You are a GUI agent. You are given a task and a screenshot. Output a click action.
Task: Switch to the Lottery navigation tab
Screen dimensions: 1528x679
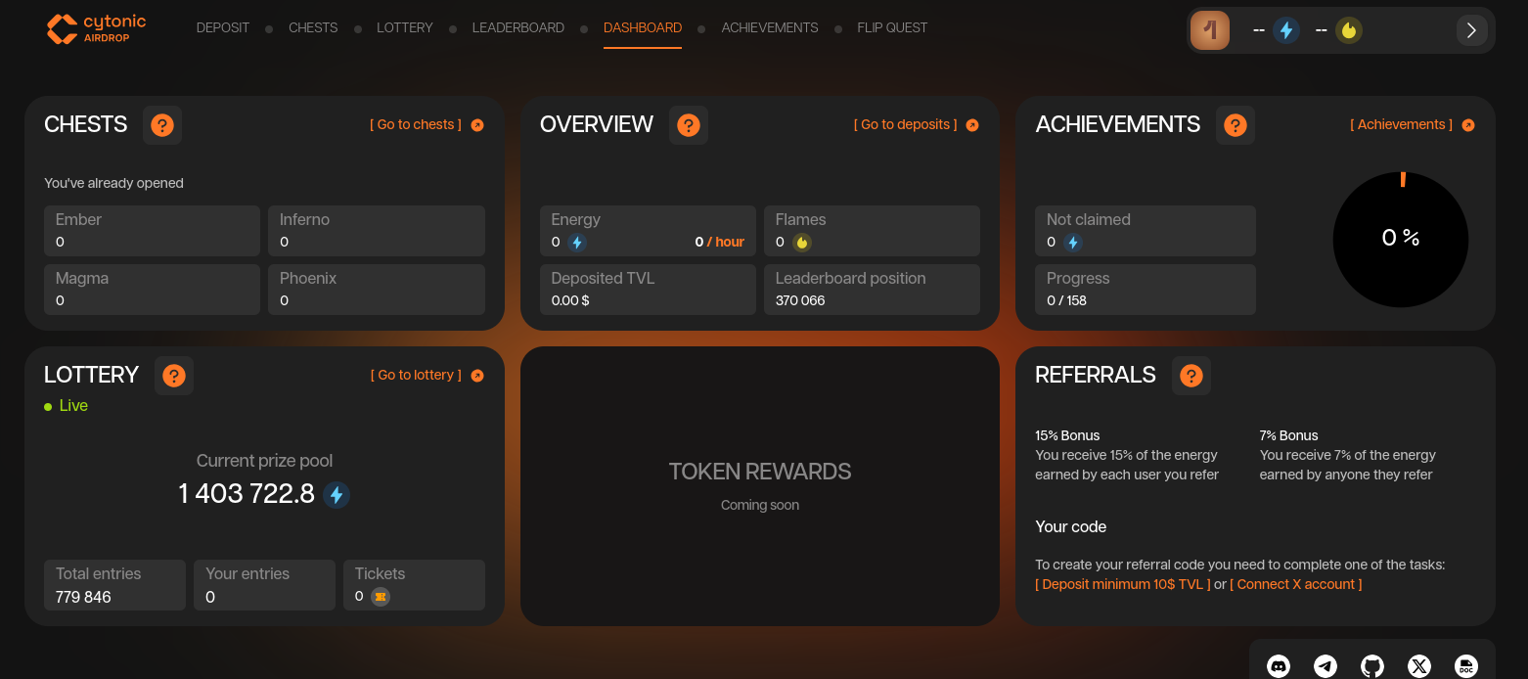pyautogui.click(x=405, y=28)
